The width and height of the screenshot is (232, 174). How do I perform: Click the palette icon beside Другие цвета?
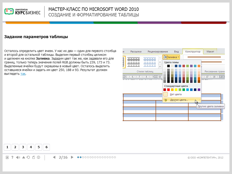165,100
